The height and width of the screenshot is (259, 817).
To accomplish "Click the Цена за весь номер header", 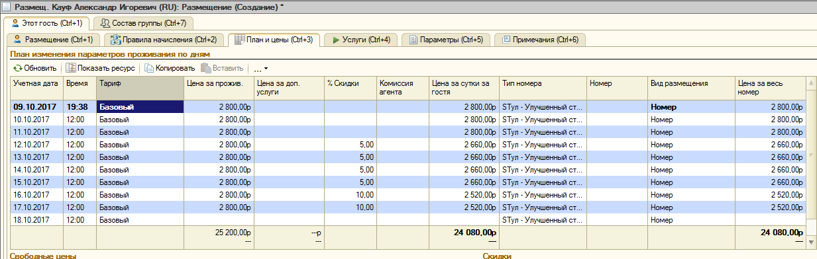I will 770,89.
